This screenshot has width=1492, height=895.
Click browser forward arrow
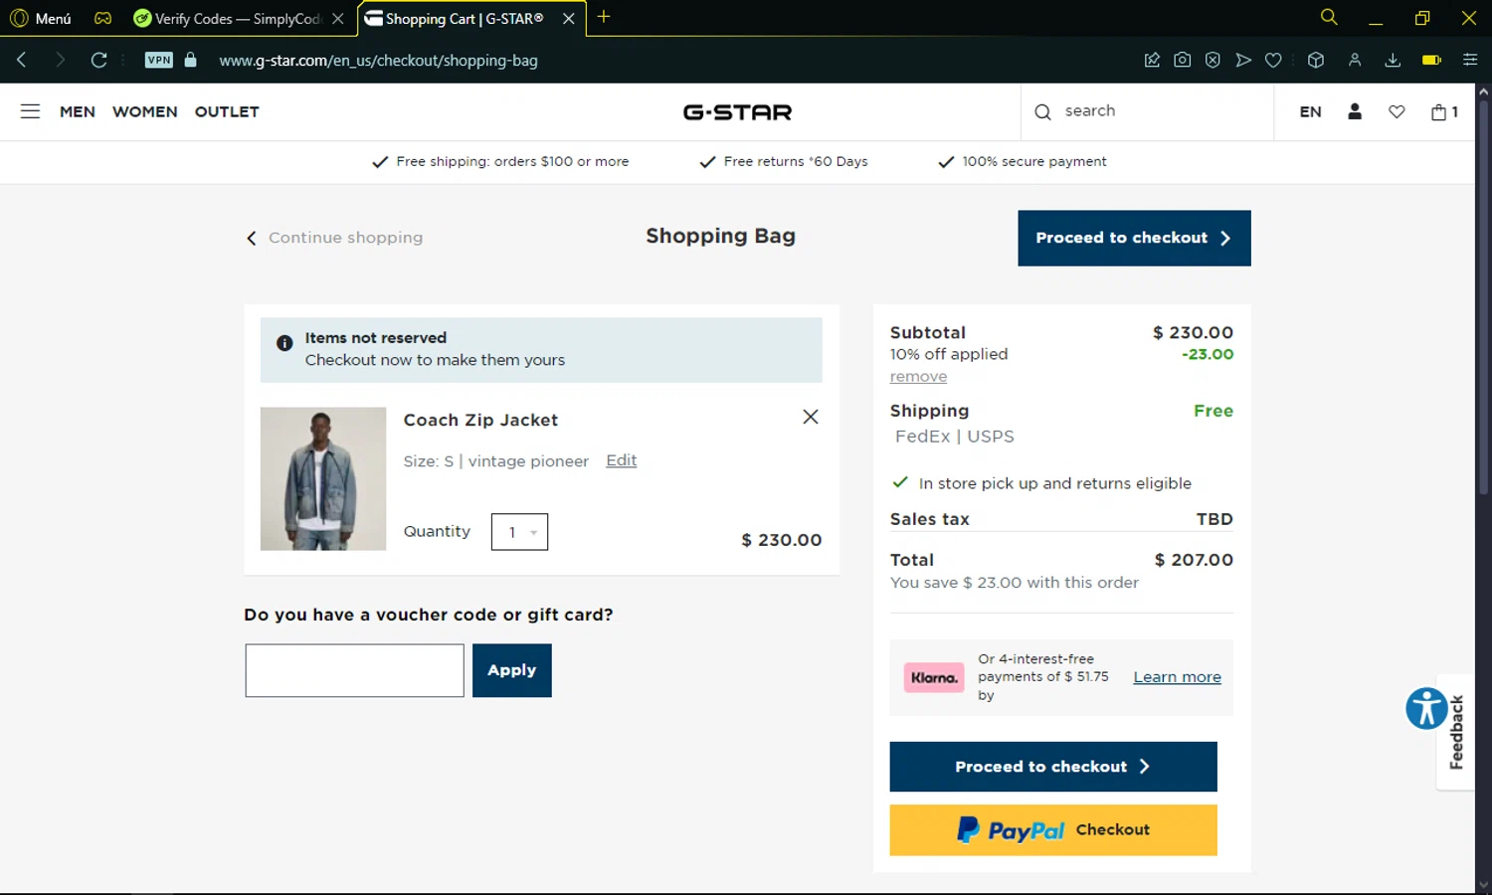point(60,60)
